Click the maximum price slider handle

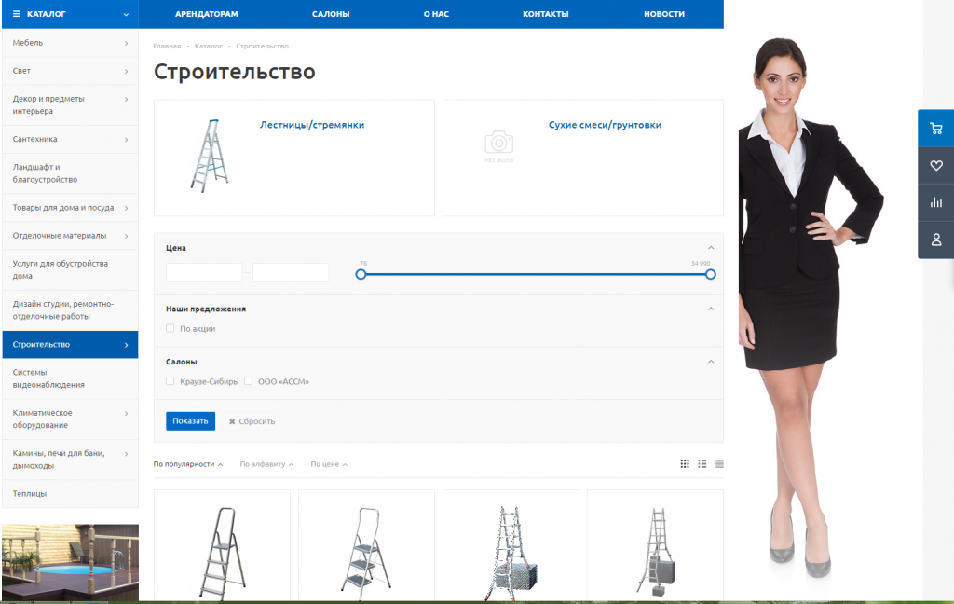click(x=710, y=274)
